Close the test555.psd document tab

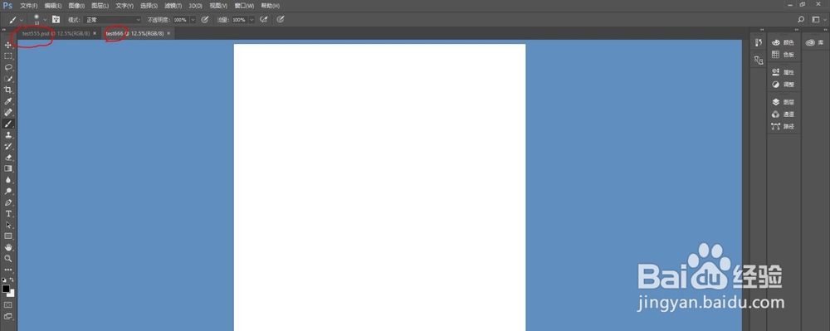click(95, 33)
